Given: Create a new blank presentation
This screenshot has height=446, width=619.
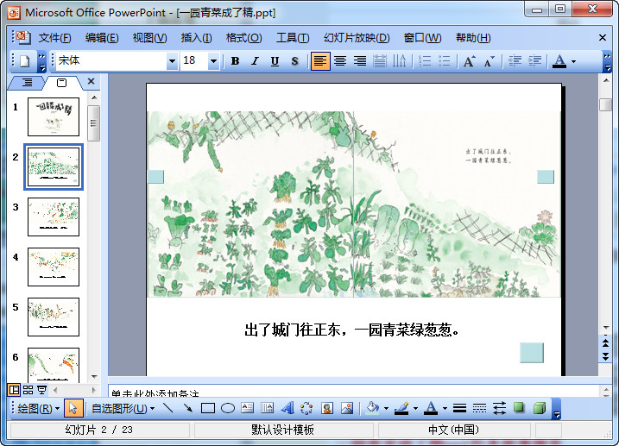Looking at the screenshot, I should click(25, 61).
